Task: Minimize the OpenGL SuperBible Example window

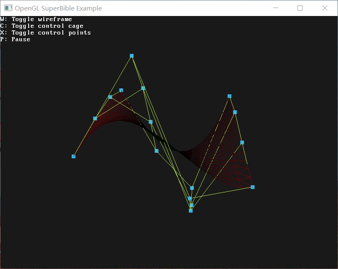Action: pos(276,8)
